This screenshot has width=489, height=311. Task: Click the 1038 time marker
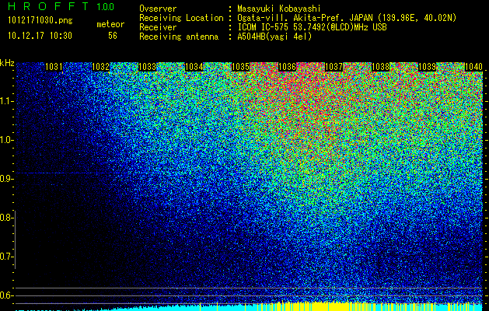click(380, 67)
